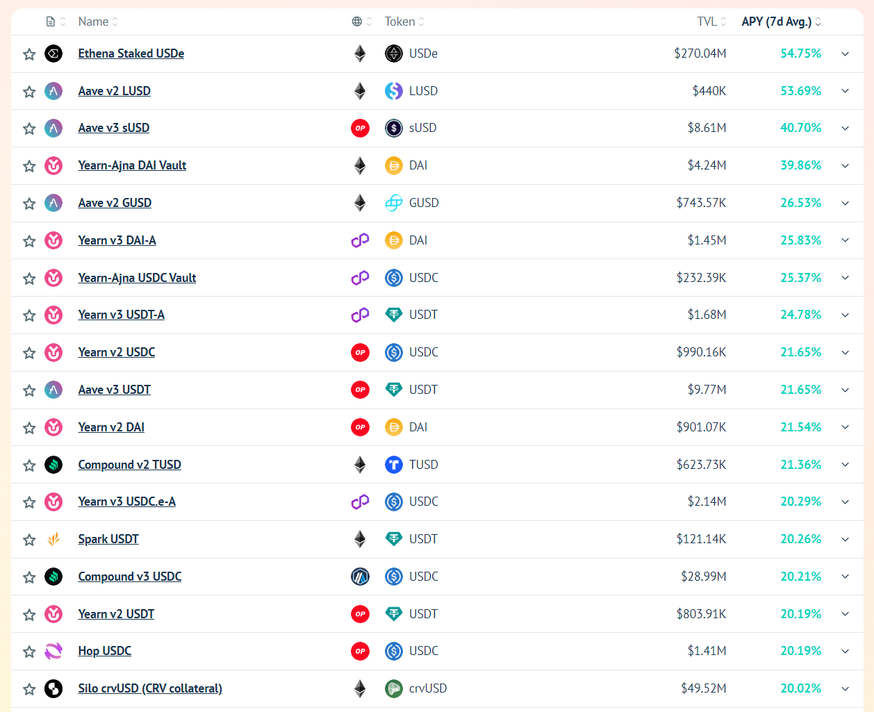Click the Ethena protocol logo

[x=53, y=53]
